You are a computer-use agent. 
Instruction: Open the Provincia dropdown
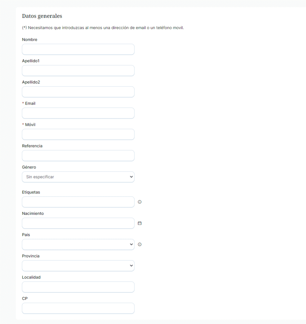78,265
